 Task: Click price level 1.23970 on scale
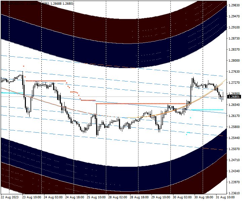tap(234, 182)
